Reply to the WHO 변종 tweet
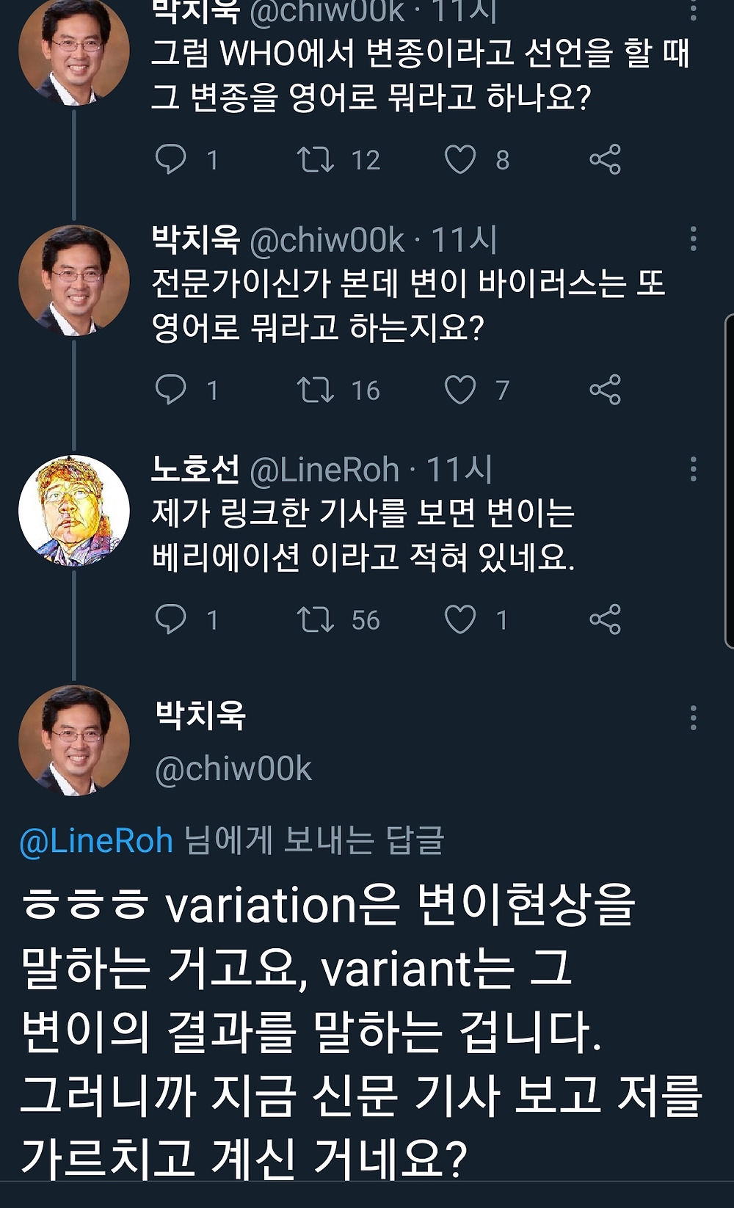Viewport: 734px width, 1208px height. (x=171, y=159)
